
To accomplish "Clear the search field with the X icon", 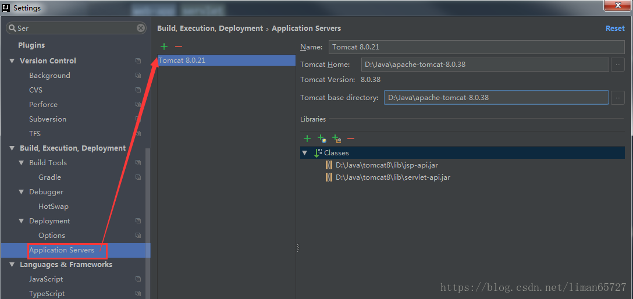I will click(140, 28).
